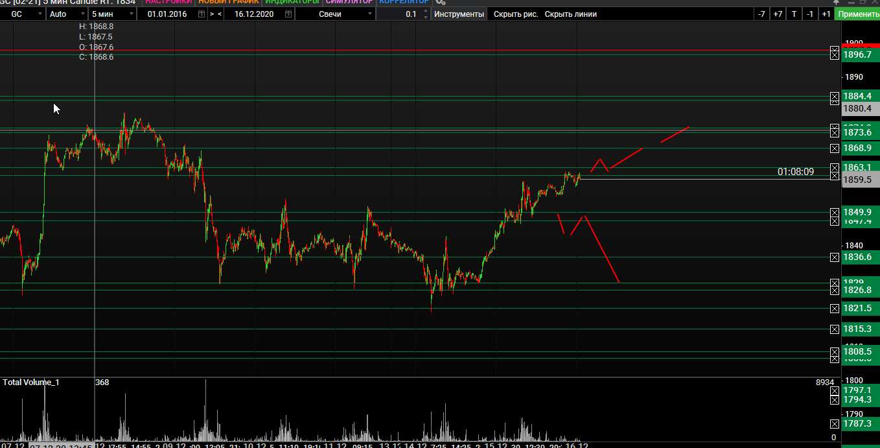Click the 8934 volume scale value

point(825,383)
